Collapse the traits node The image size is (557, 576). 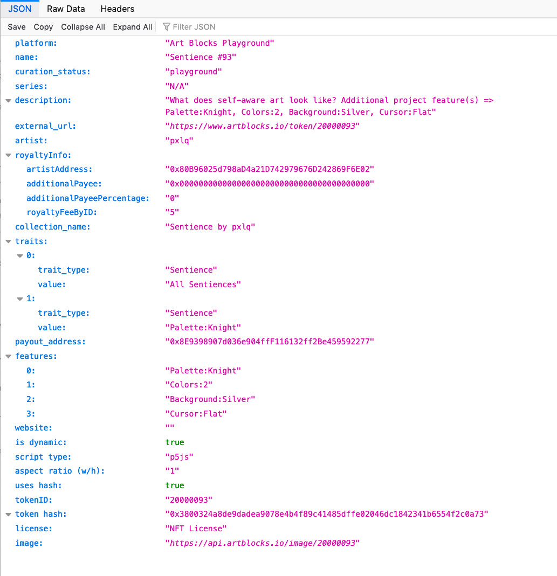tap(9, 242)
